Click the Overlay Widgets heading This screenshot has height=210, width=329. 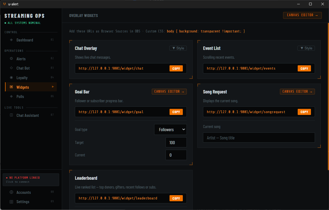tap(84, 16)
